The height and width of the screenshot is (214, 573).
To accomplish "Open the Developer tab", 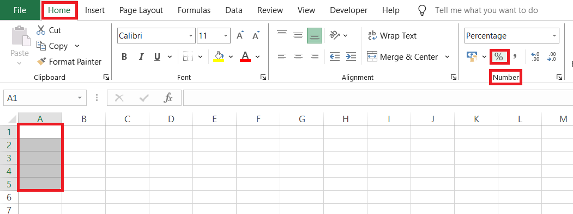I will 348,10.
